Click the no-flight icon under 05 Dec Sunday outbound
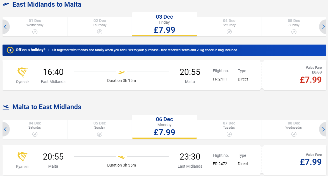The width and height of the screenshot is (328, 176). [x=294, y=32]
